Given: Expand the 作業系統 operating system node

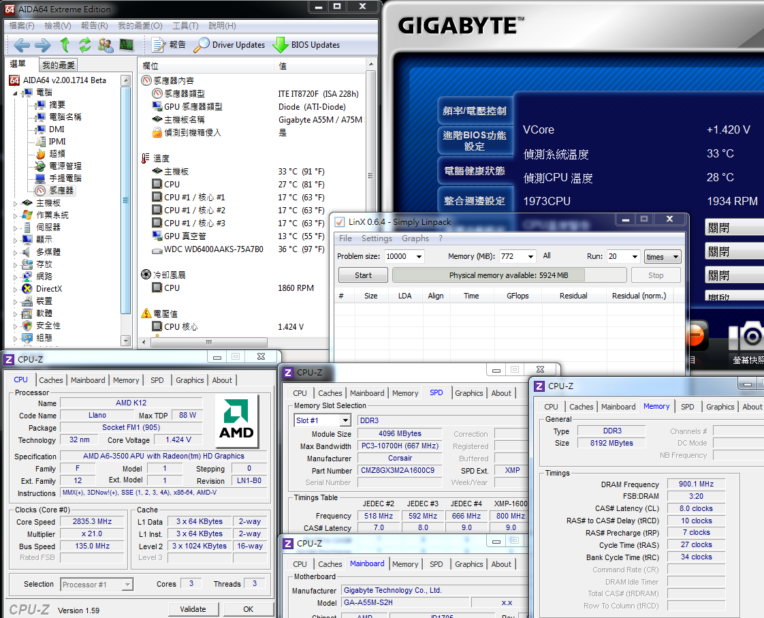Looking at the screenshot, I should [x=15, y=215].
